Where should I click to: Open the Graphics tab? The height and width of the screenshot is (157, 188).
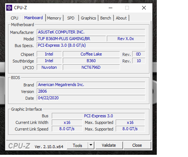pos(88,18)
